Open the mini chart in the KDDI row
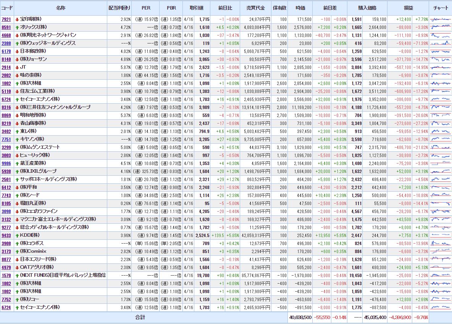452x324 pixels. pos(440,235)
